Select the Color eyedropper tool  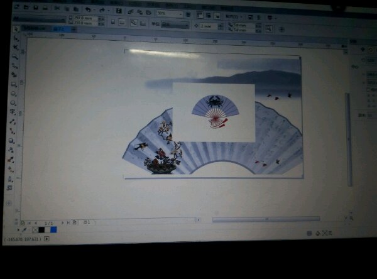point(11,159)
